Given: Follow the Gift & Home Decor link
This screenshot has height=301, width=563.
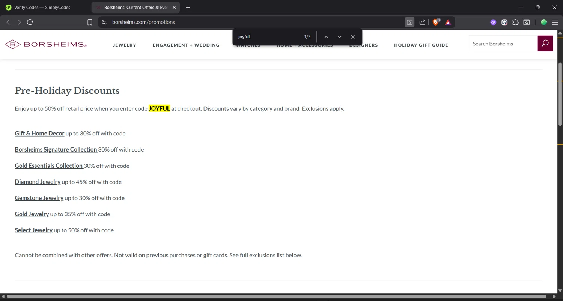Looking at the screenshot, I should (x=39, y=133).
